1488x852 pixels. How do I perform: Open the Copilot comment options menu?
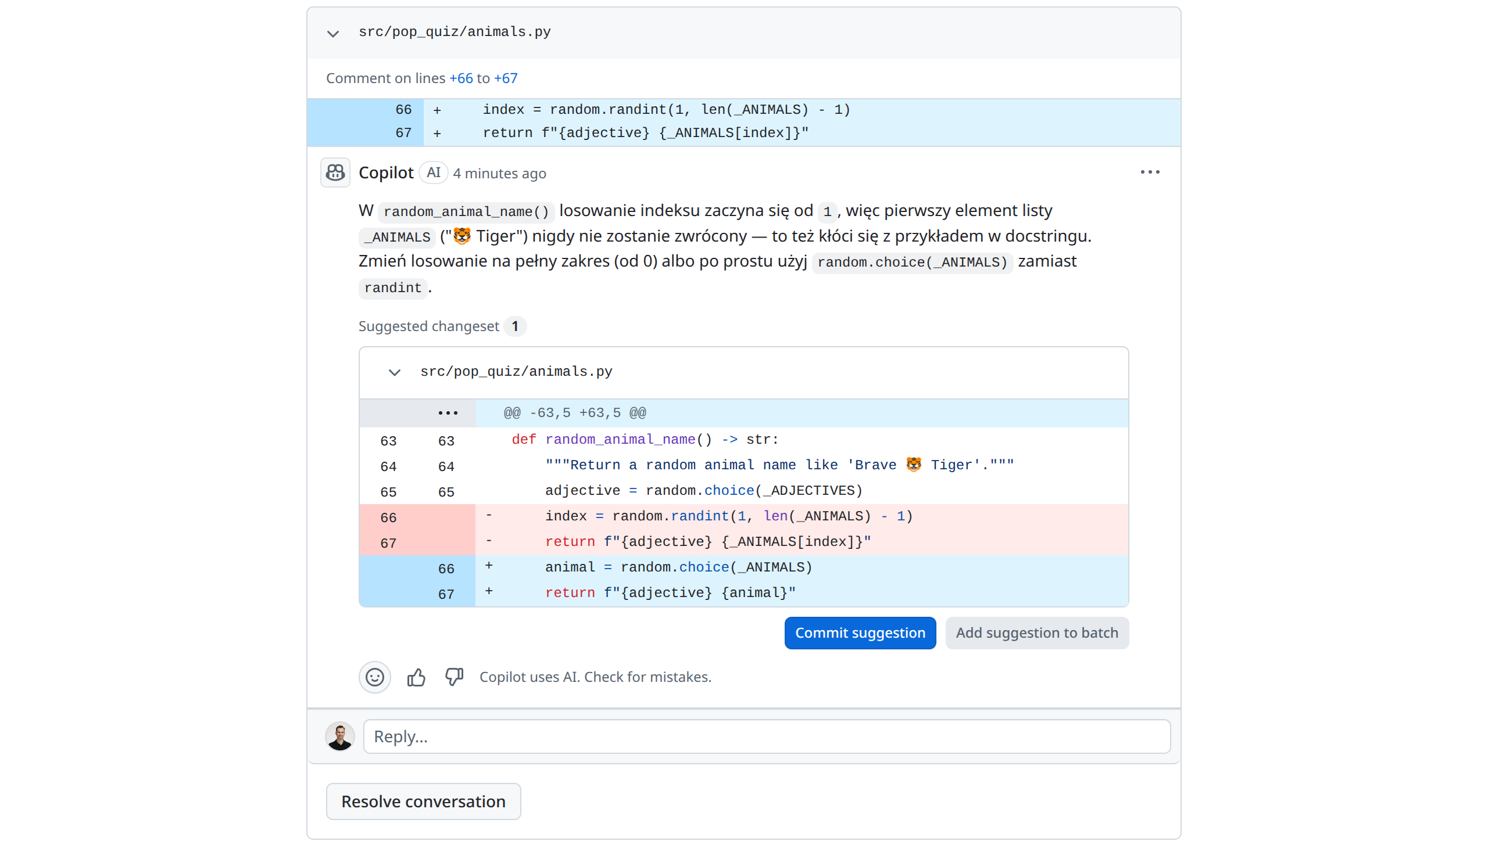[x=1150, y=172]
